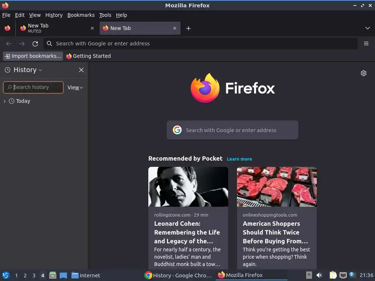This screenshot has height=281, width=375.
Task: Click the volume speaker tray icon
Action: click(319, 275)
